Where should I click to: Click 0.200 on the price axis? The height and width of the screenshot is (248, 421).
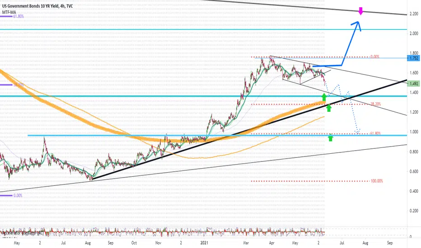(x=414, y=211)
